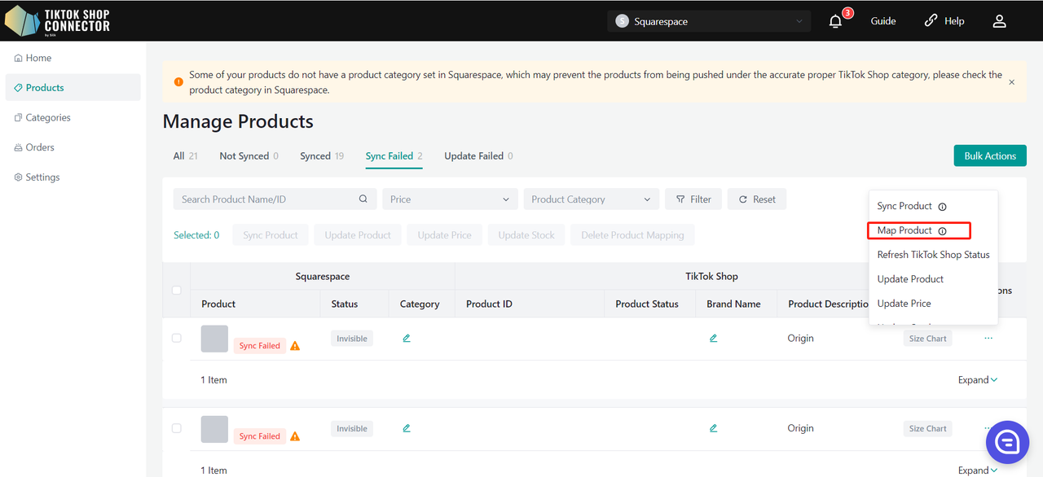Click the orange warning icon in the banner
This screenshot has height=477, width=1043.
point(178,82)
